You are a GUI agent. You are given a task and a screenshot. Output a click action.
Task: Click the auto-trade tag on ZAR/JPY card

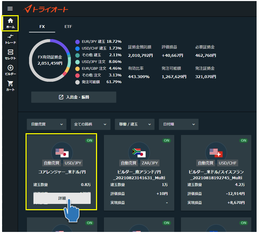pos(128,163)
